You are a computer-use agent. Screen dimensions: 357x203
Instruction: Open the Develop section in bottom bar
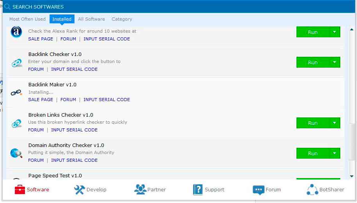click(x=90, y=190)
